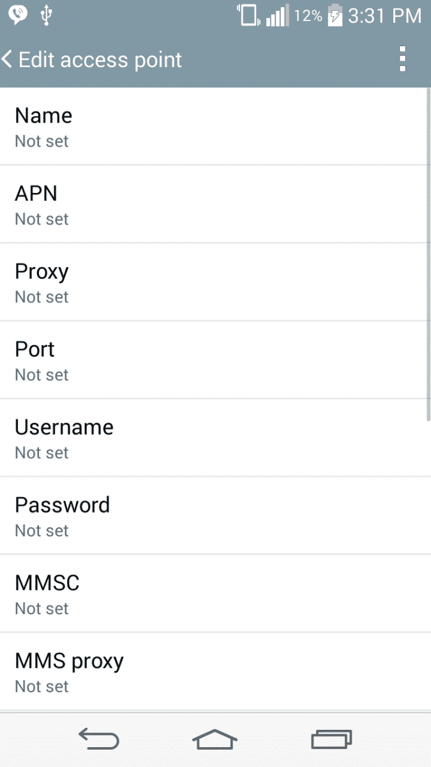Image resolution: width=431 pixels, height=767 pixels.
Task: Open the recent apps button
Action: point(331,740)
